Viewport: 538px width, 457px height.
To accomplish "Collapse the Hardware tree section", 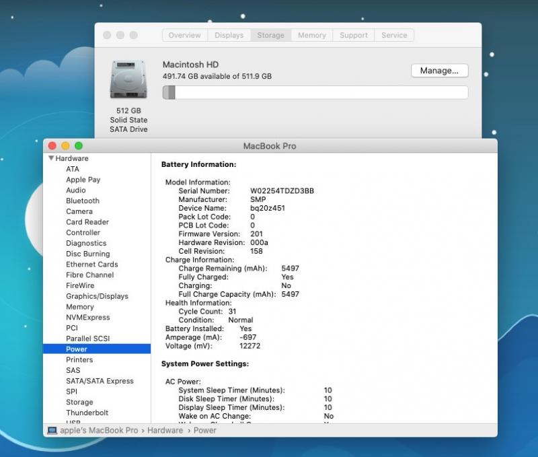I will pos(51,158).
